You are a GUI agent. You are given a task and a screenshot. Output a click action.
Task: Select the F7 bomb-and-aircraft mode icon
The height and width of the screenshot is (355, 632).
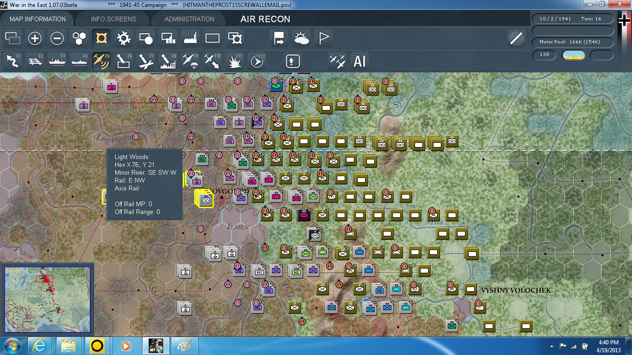[x=146, y=61]
